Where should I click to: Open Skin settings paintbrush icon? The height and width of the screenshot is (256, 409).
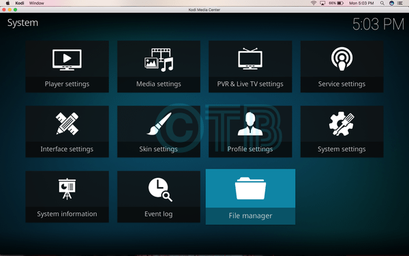[159, 124]
